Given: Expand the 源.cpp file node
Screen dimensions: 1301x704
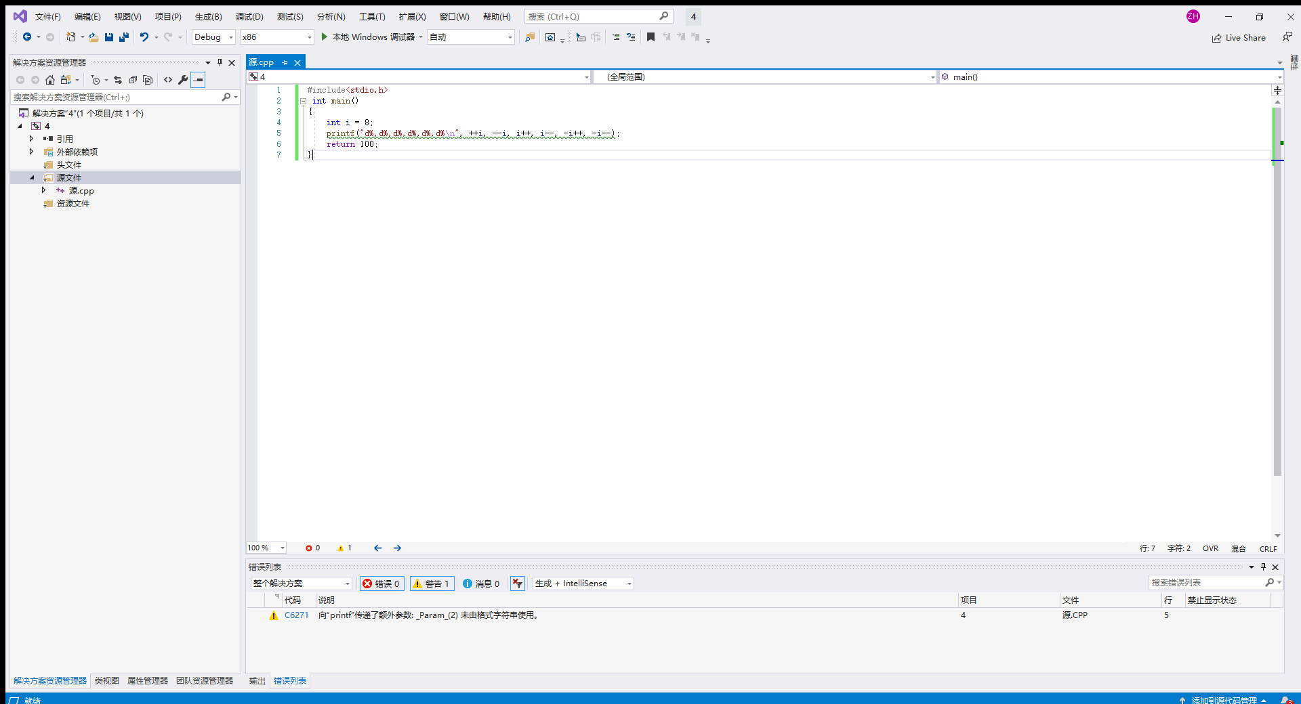Looking at the screenshot, I should (x=43, y=190).
